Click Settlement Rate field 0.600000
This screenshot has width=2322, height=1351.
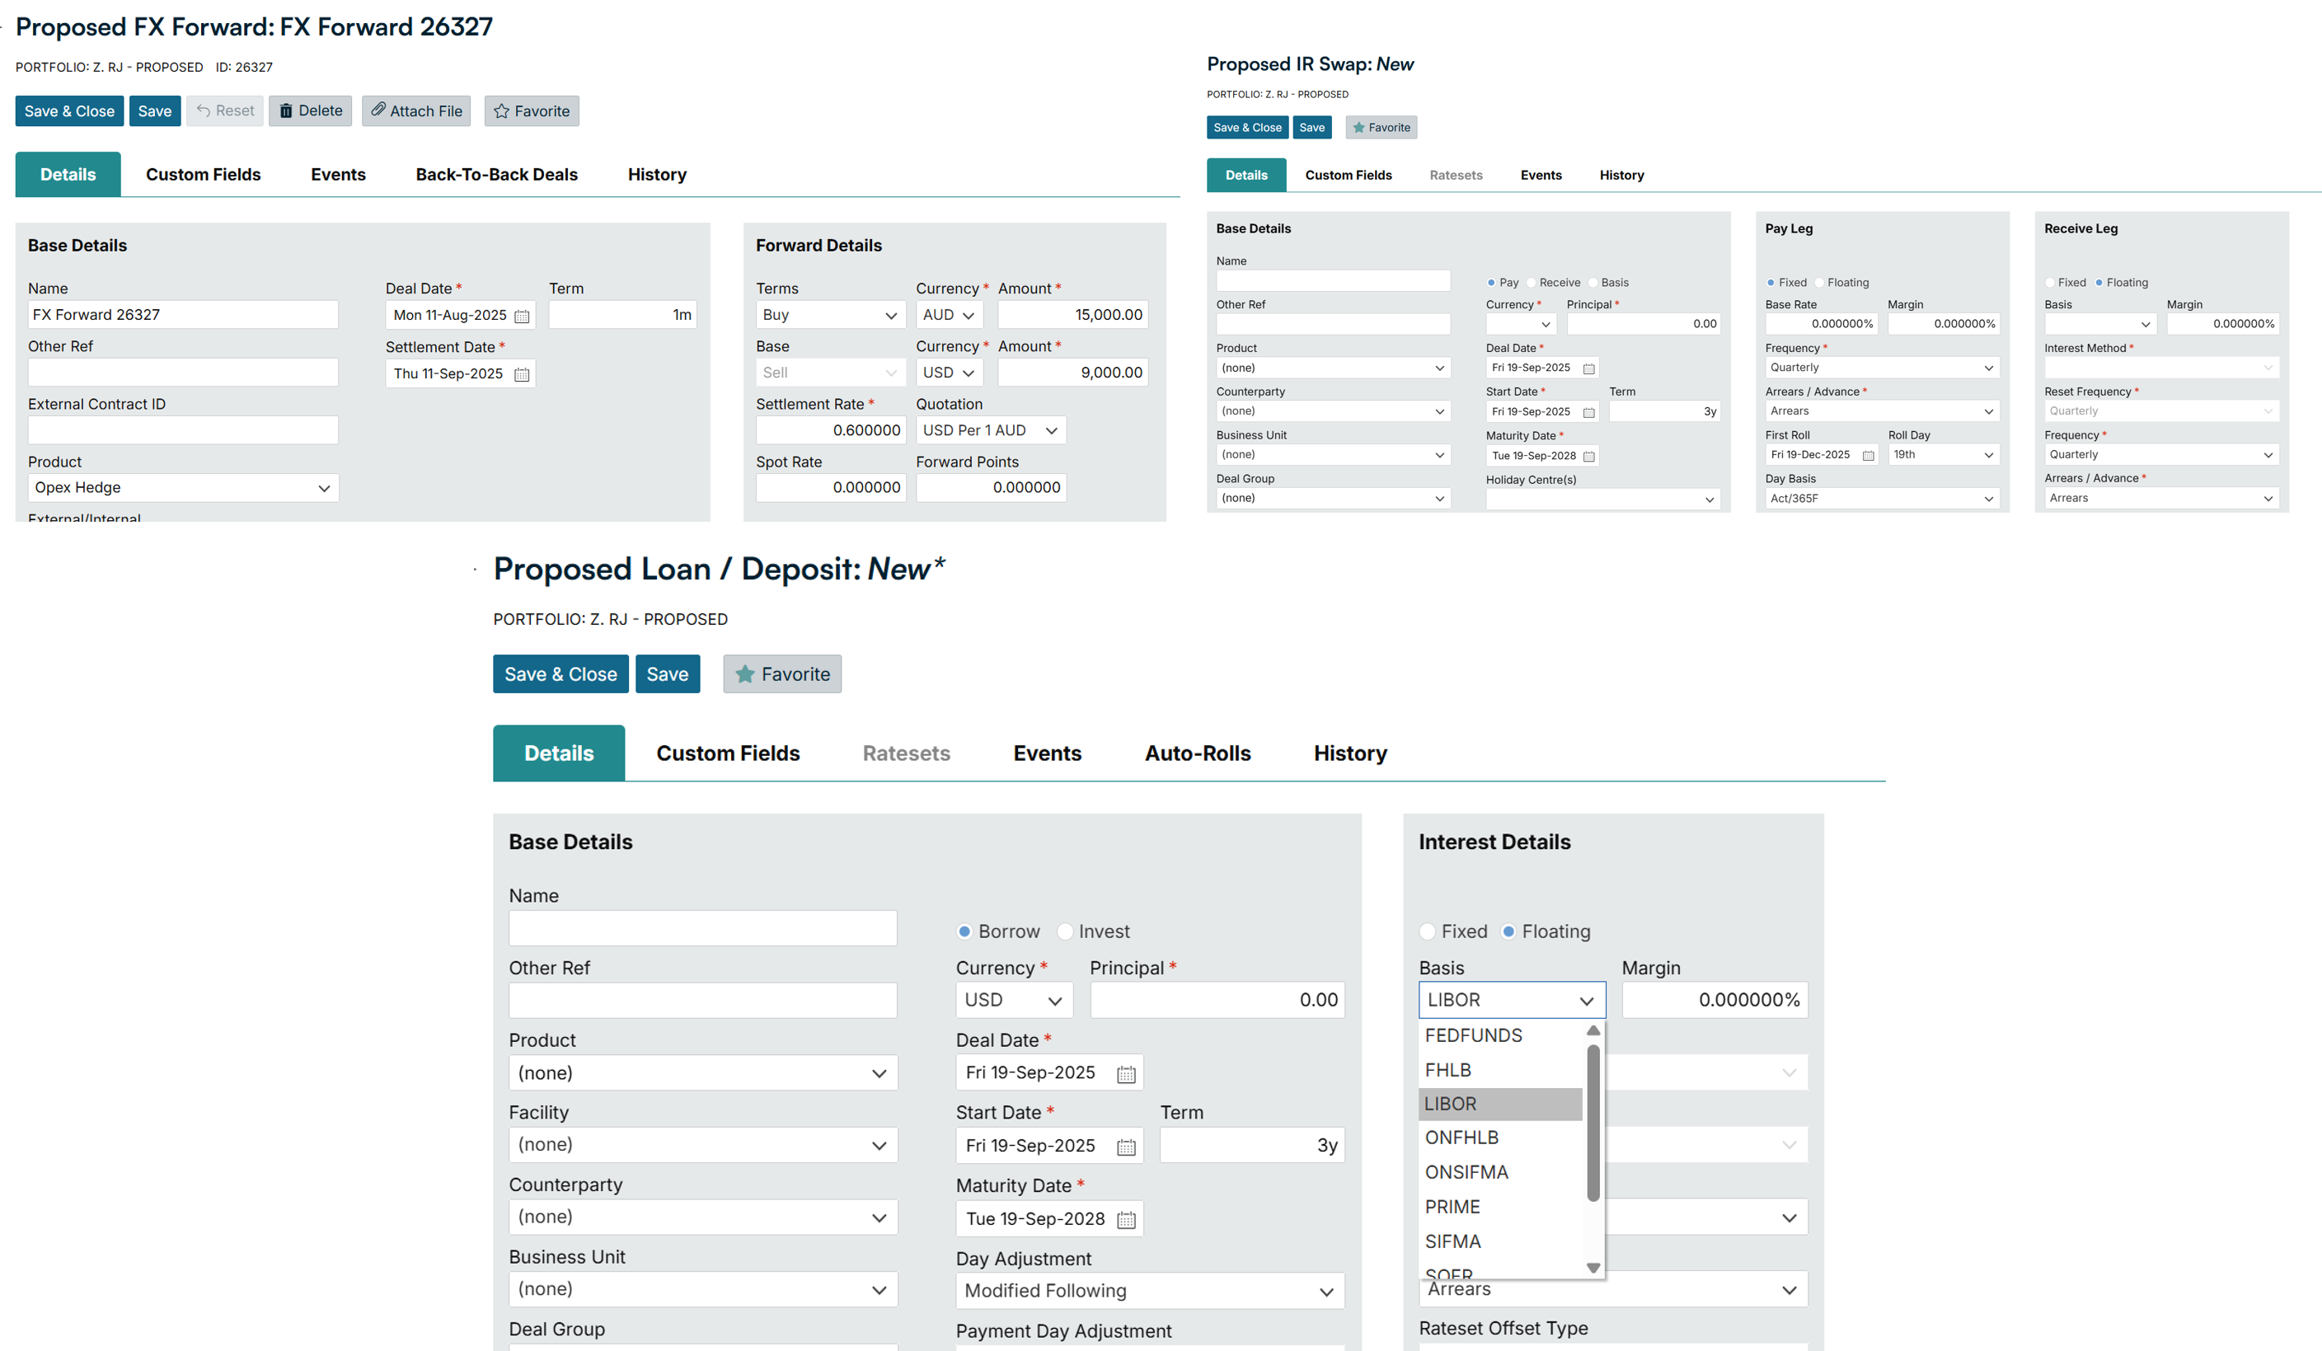[830, 430]
